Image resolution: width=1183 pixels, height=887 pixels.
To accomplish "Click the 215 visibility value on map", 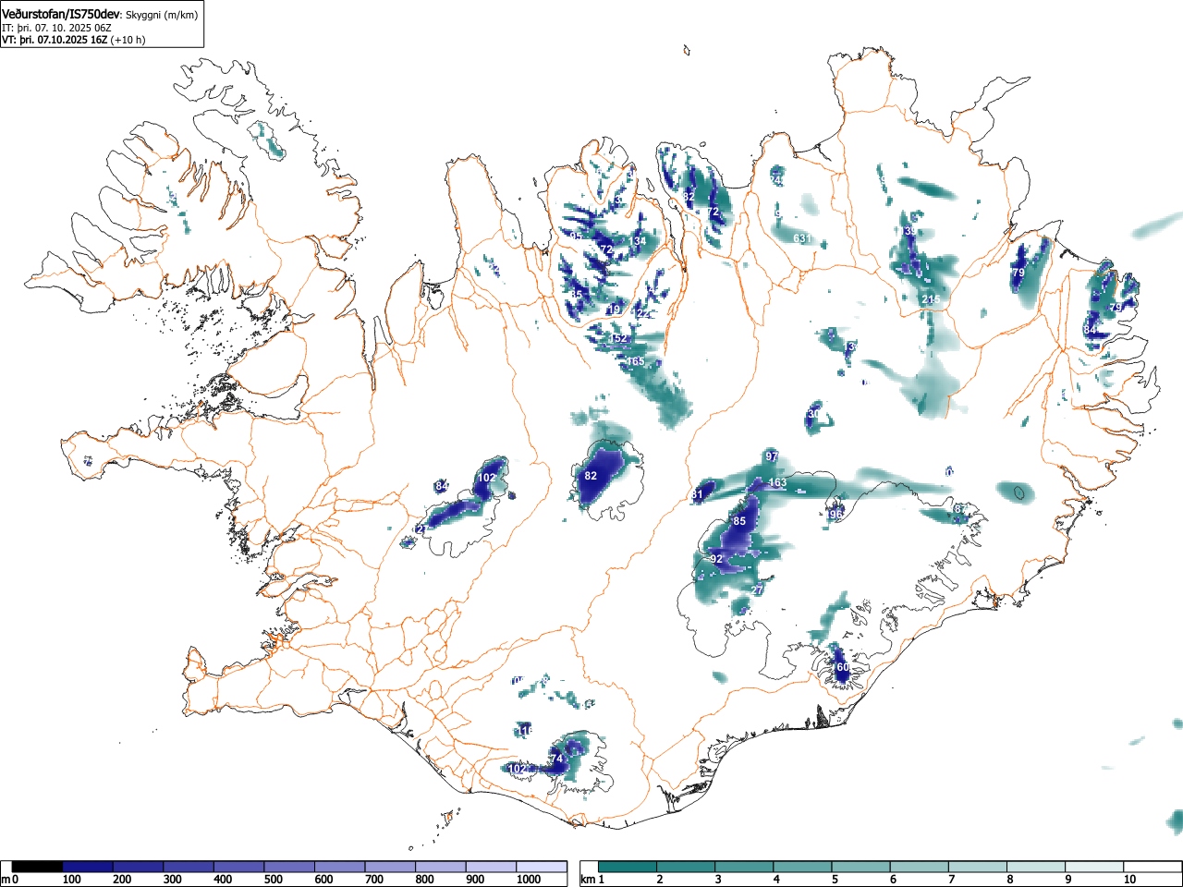I will pyautogui.click(x=931, y=299).
